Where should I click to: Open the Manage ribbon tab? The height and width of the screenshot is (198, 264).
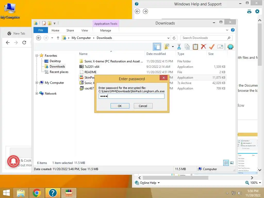pyautogui.click(x=105, y=30)
